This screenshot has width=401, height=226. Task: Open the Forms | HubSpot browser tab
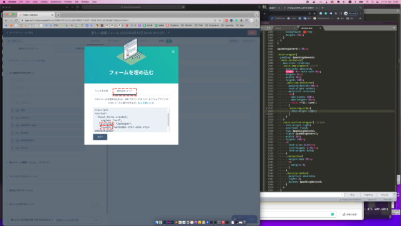pos(36,14)
